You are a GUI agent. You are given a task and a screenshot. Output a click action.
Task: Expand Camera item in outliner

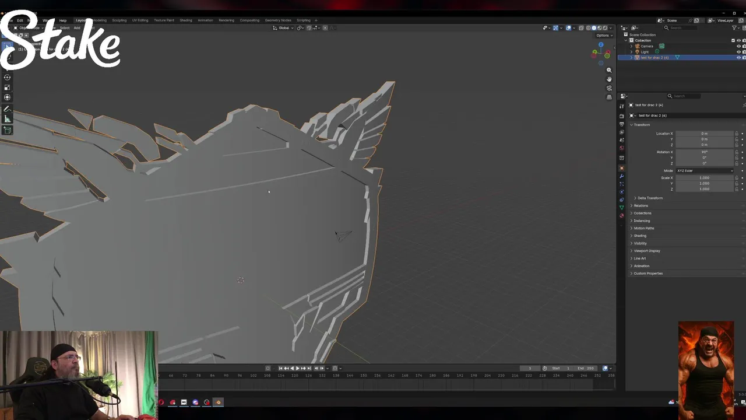[x=631, y=46]
